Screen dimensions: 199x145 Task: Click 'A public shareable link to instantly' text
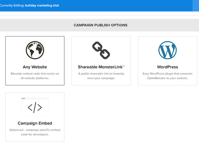101,74
